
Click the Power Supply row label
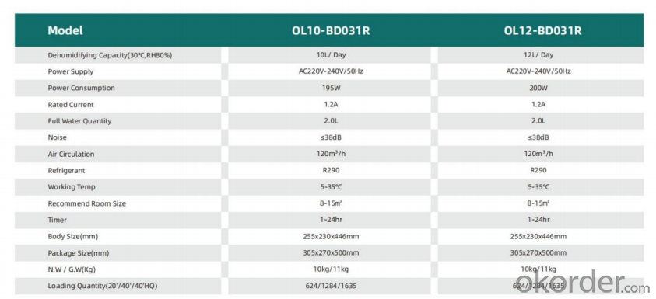[x=71, y=71]
